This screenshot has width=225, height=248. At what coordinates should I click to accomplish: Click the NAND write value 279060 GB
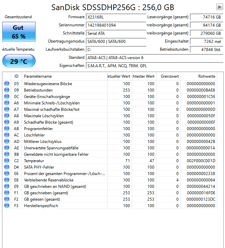pos(206,33)
